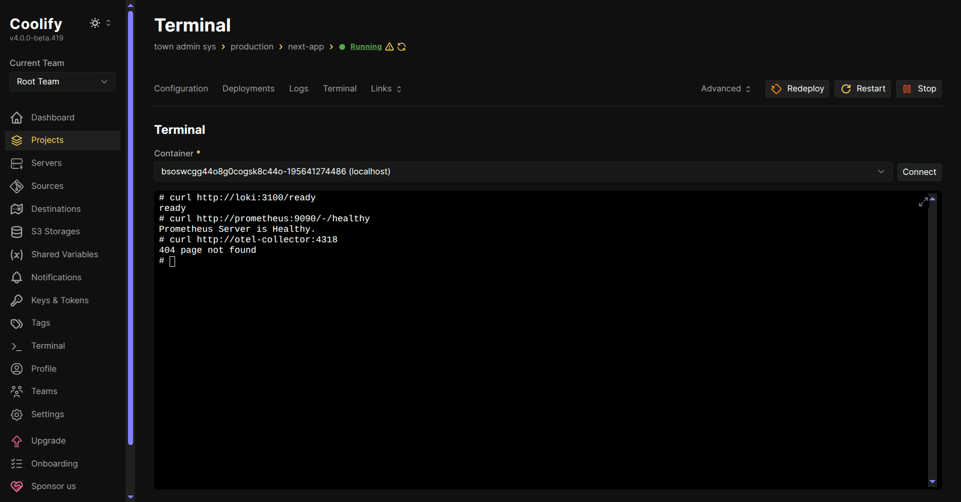Toggle the light/dark theme sun icon
Screen dimensions: 961x502
pos(95,23)
